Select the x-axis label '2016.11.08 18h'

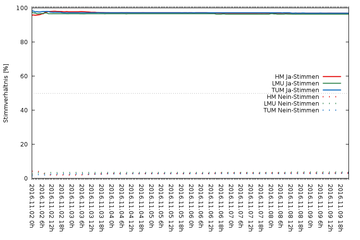tap(300, 208)
